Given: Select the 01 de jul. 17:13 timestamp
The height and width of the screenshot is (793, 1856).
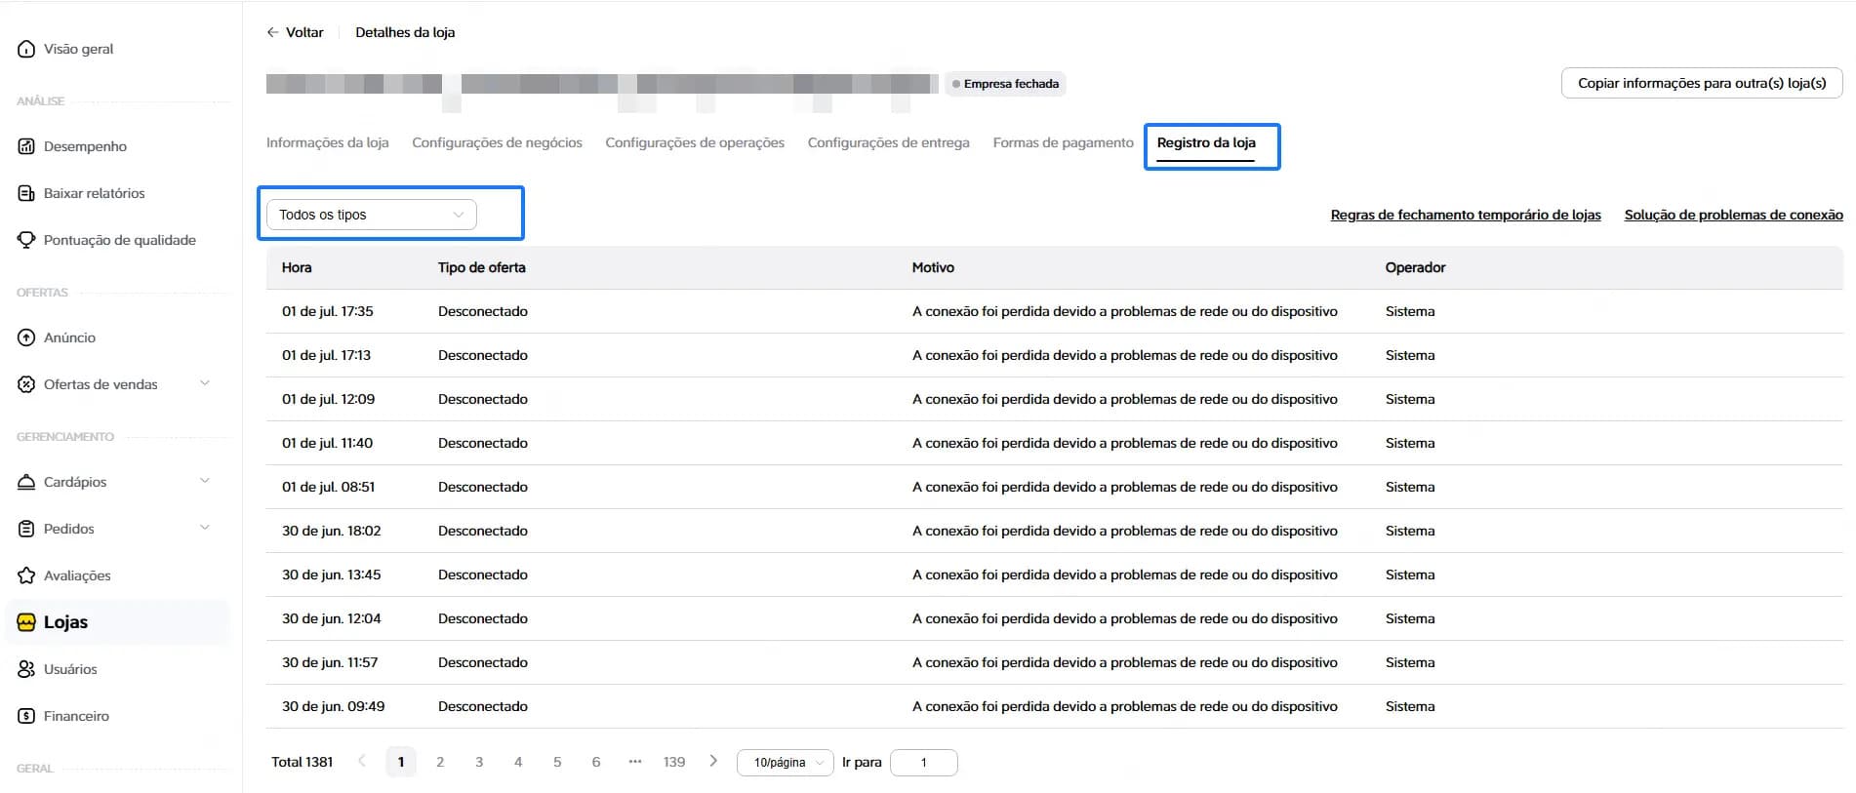Looking at the screenshot, I should tap(327, 355).
